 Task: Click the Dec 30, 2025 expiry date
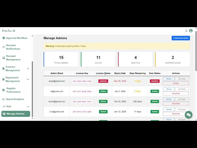(120, 81)
